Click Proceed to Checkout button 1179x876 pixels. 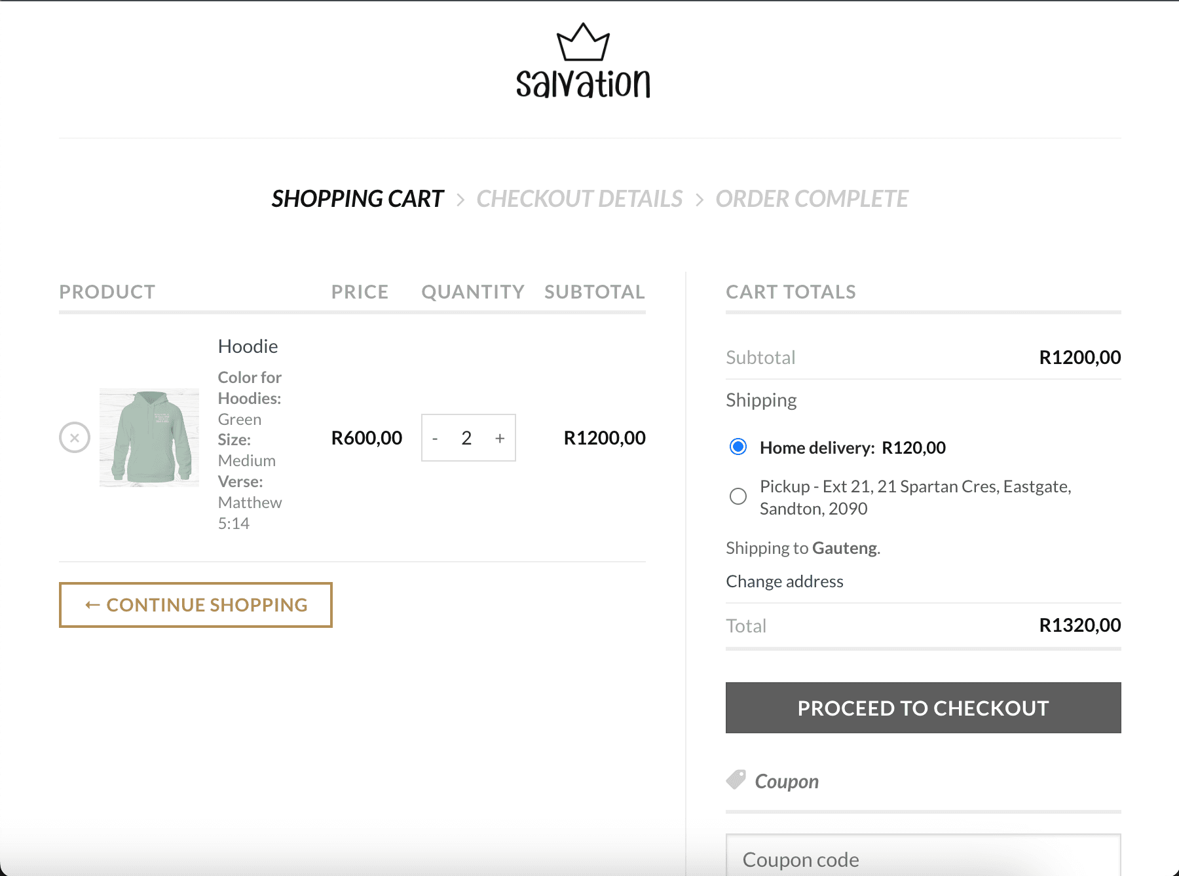coord(923,708)
